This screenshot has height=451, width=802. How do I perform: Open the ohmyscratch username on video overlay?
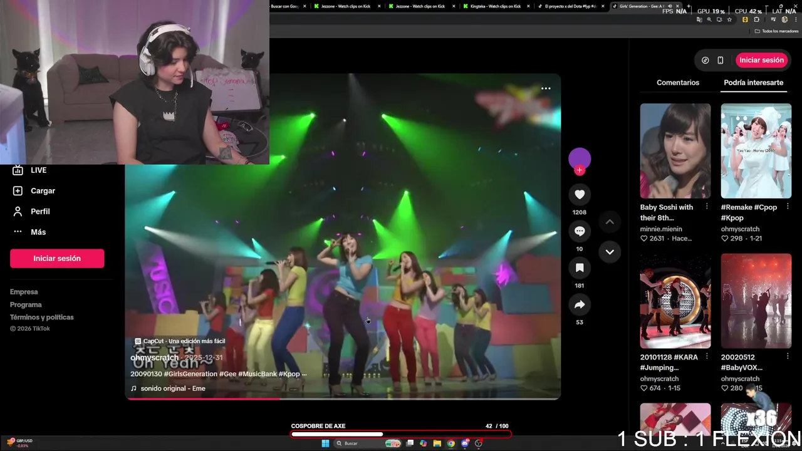[155, 358]
